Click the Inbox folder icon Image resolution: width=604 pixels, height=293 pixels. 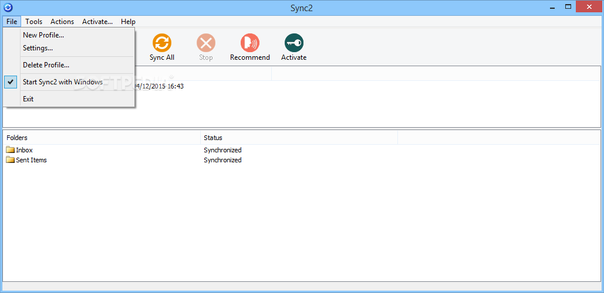11,150
